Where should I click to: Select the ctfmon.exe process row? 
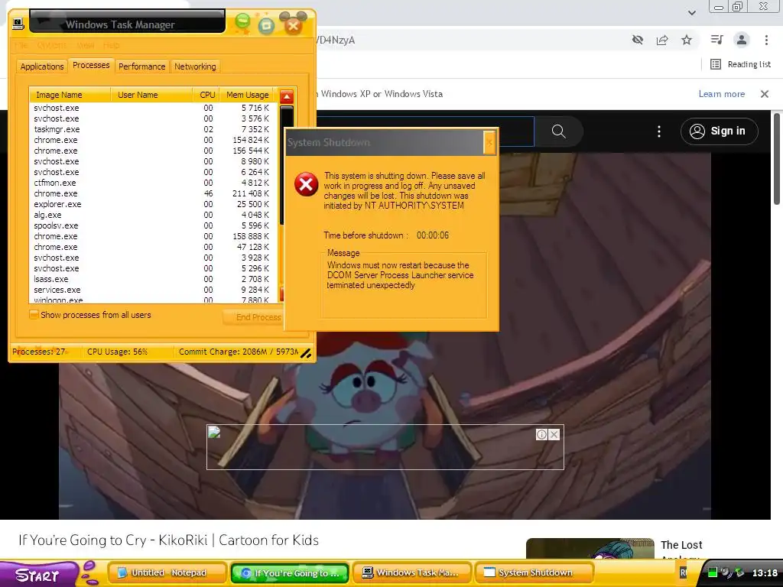(151, 183)
